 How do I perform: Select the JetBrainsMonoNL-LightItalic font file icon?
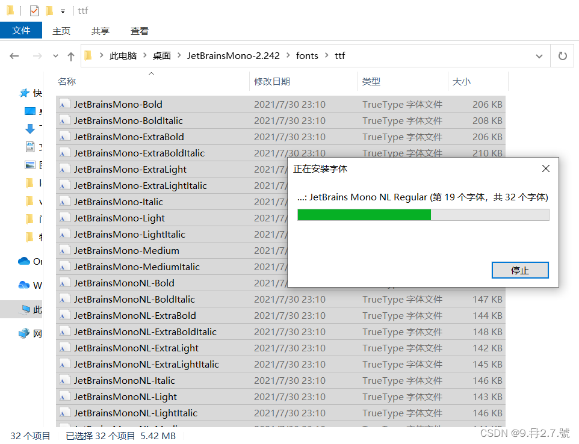[x=64, y=413]
